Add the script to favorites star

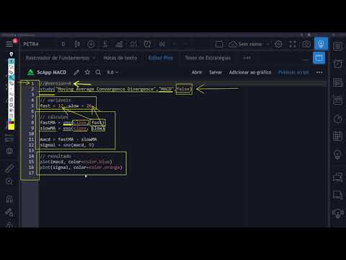(87, 72)
